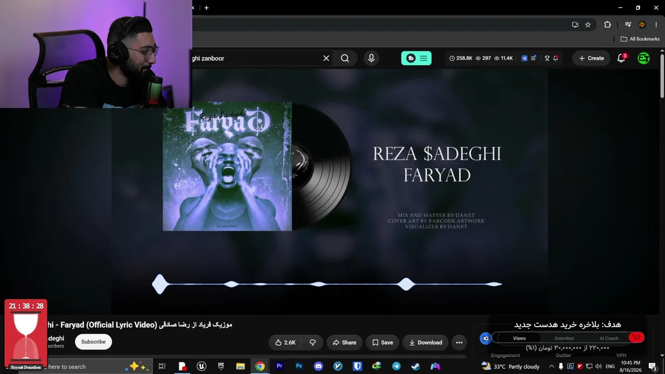Open the Windows notification center
The width and height of the screenshot is (665, 374).
(653, 366)
